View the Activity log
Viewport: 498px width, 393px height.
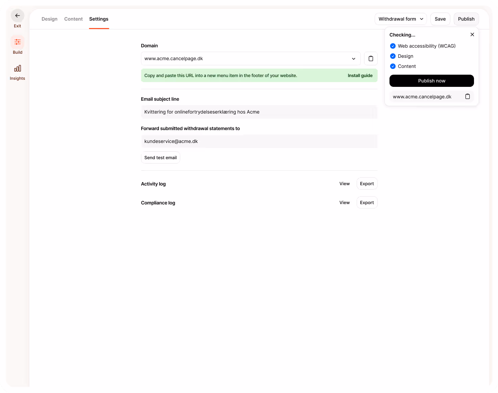pyautogui.click(x=345, y=183)
